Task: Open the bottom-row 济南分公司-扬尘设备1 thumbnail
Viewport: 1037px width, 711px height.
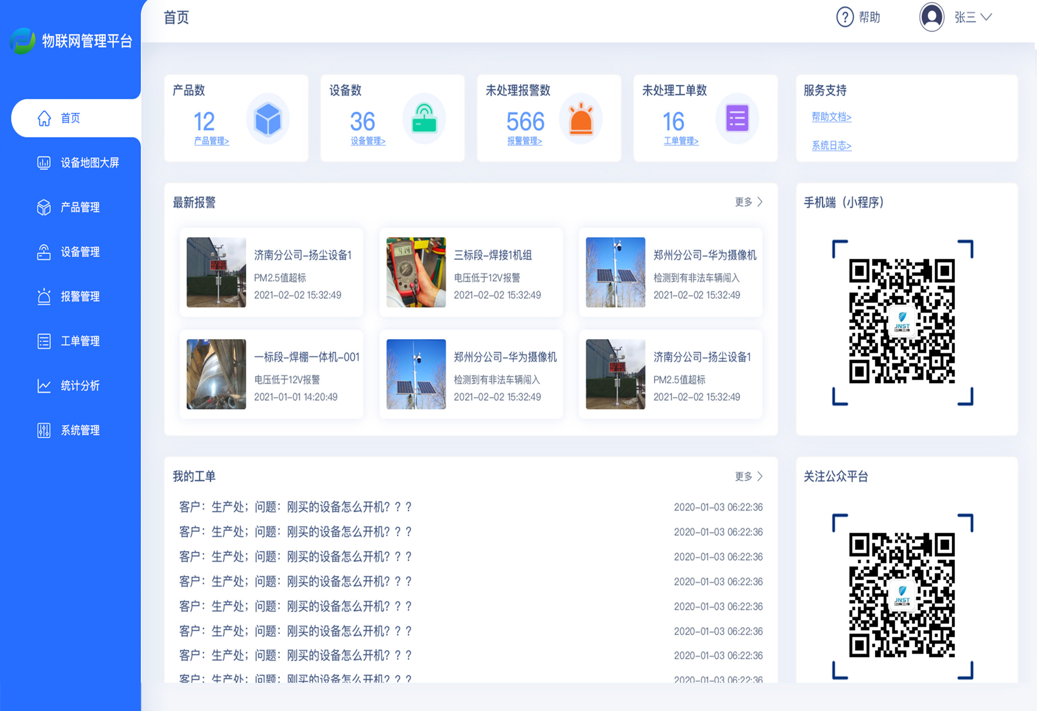Action: tap(616, 374)
